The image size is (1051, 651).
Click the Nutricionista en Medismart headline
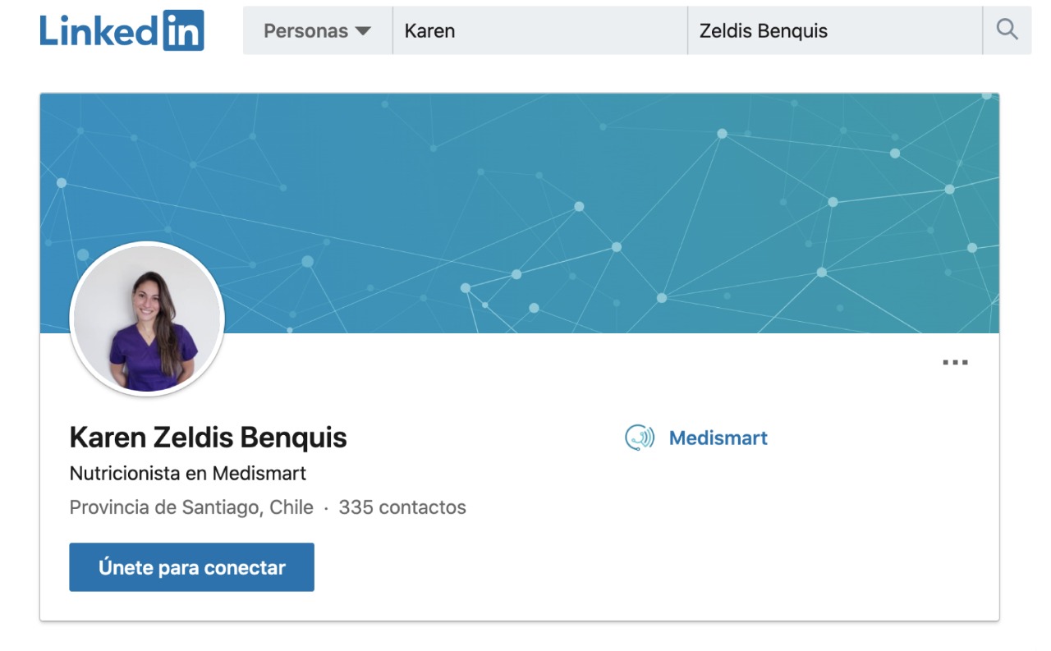coord(188,474)
